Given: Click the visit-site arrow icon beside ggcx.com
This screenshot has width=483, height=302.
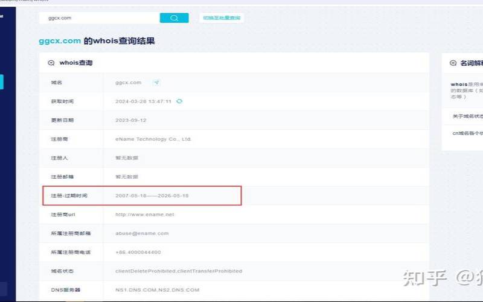Looking at the screenshot, I should click(x=156, y=82).
